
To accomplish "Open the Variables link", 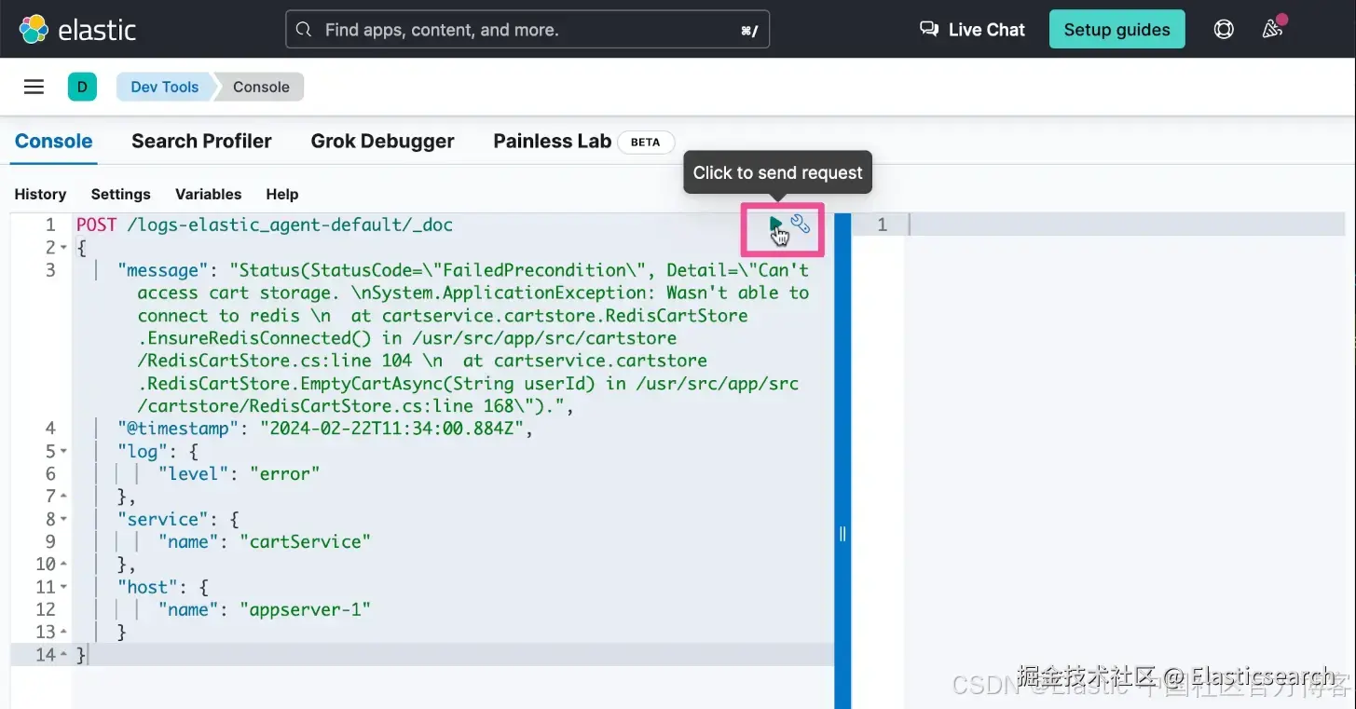I will (208, 194).
